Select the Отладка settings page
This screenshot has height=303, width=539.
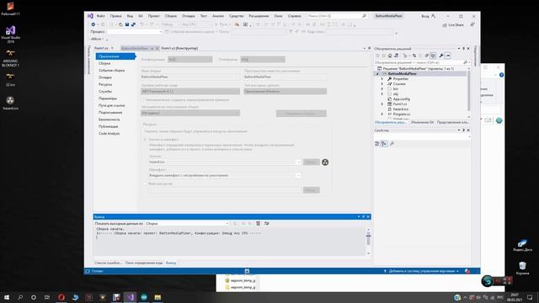click(104, 77)
